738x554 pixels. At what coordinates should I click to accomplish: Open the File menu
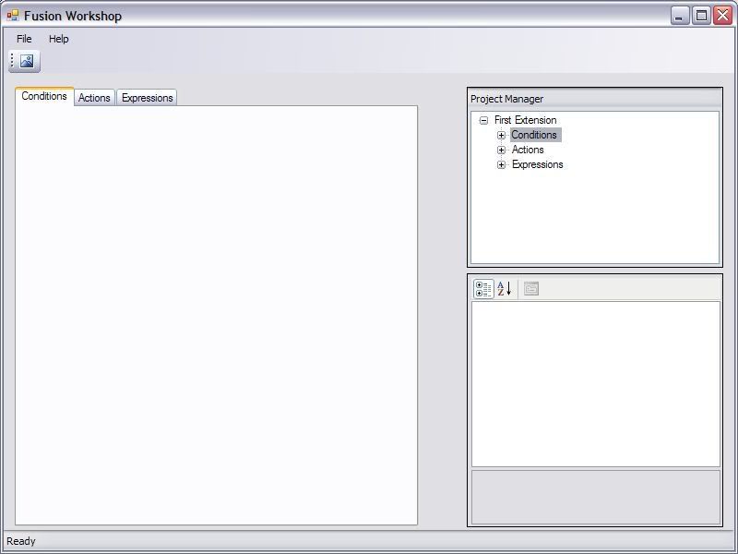(x=24, y=39)
